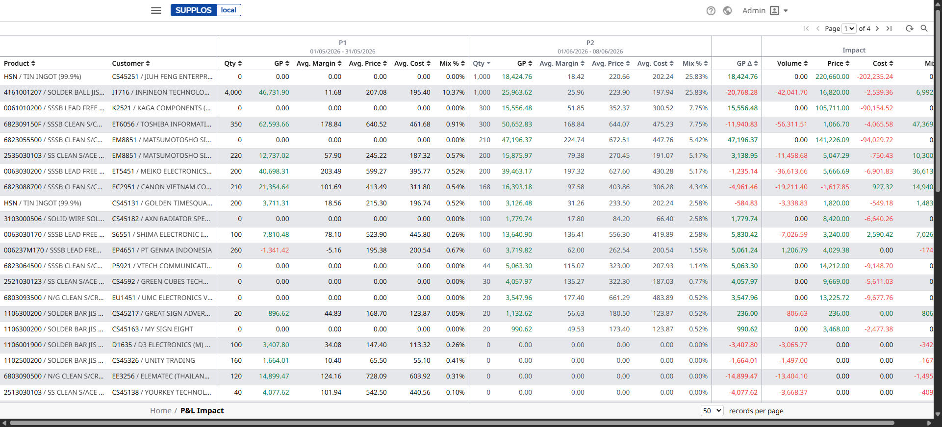Open the records per page dropdown
The image size is (942, 427).
coord(712,411)
